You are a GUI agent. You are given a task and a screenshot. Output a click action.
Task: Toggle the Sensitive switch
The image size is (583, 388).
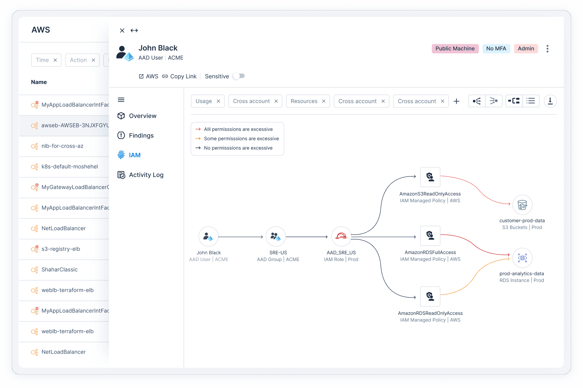(x=239, y=76)
